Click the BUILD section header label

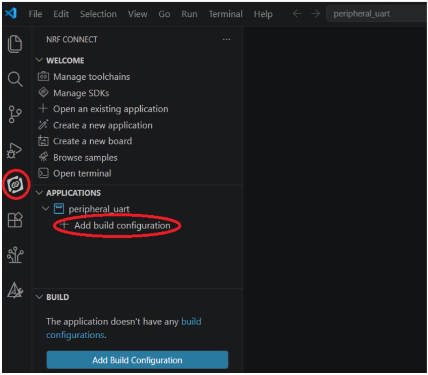pyautogui.click(x=58, y=297)
